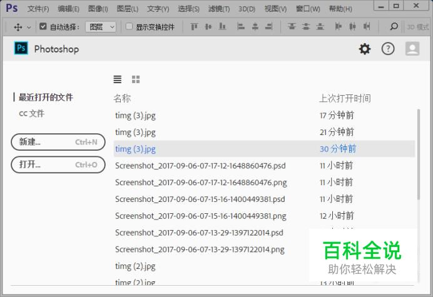This screenshot has width=433, height=297.
Task: Click the align vertical centers icon
Action: click(208, 26)
